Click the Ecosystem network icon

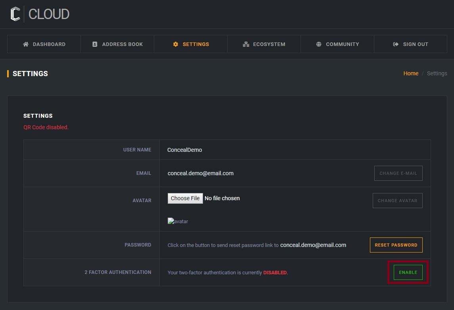pyautogui.click(x=246, y=44)
